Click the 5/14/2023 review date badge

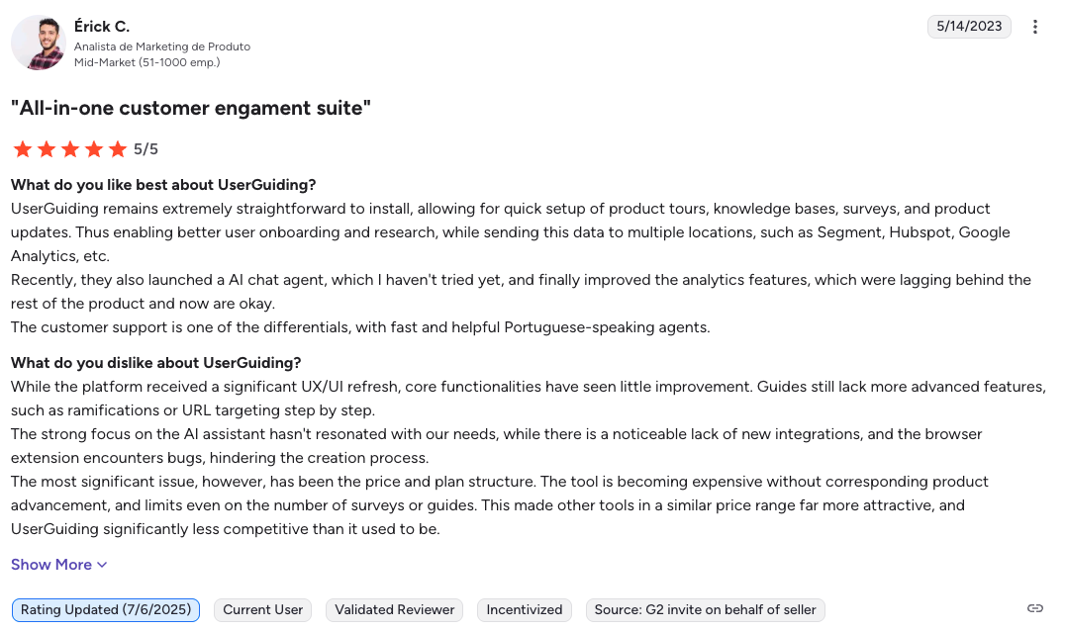coord(969,27)
